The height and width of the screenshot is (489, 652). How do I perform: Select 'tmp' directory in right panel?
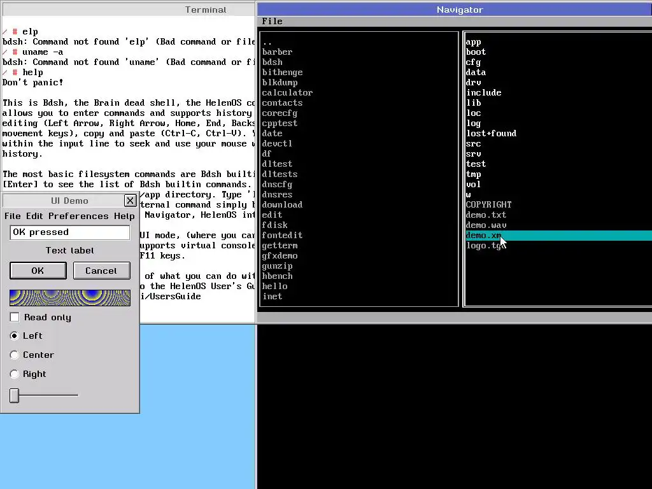[x=558, y=174]
